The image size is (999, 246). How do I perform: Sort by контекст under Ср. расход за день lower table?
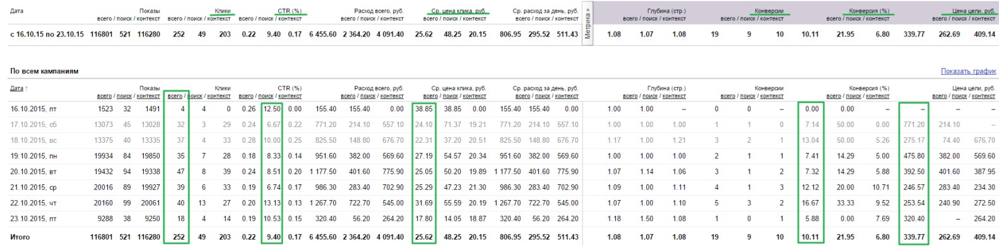click(x=567, y=96)
